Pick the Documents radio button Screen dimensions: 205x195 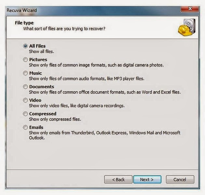coord(25,87)
